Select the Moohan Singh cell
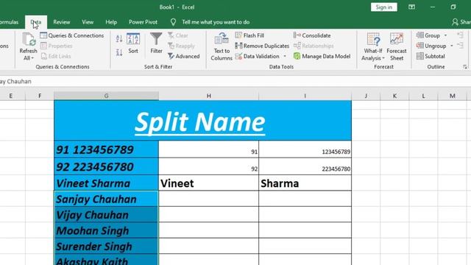Image resolution: width=471 pixels, height=265 pixels. click(106, 230)
